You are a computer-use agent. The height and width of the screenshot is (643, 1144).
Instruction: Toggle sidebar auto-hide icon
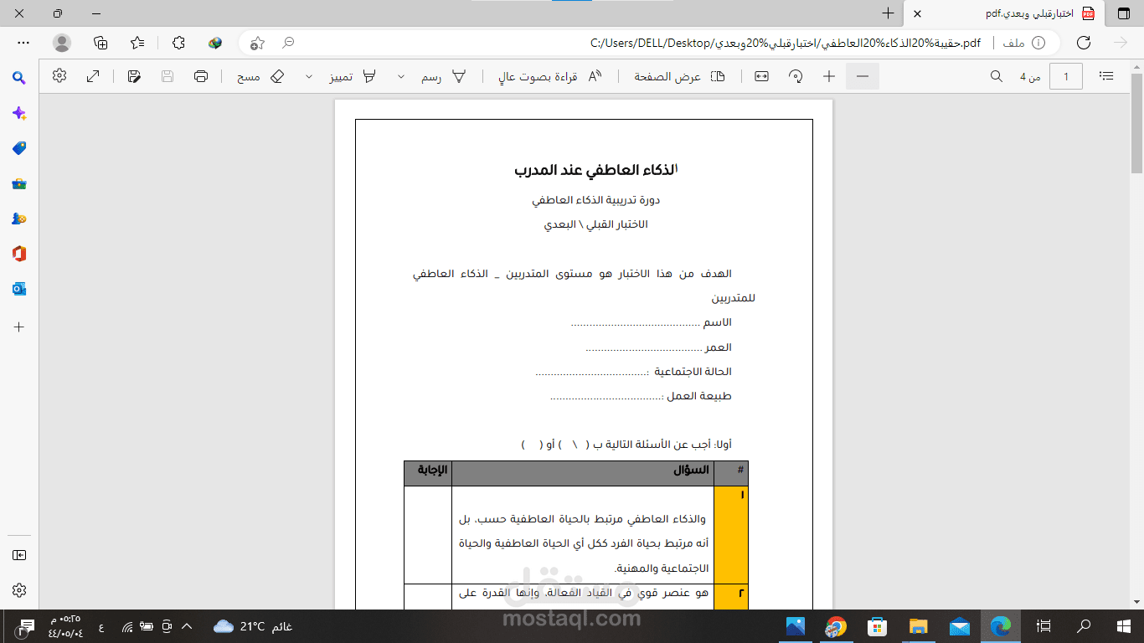[x=19, y=555]
